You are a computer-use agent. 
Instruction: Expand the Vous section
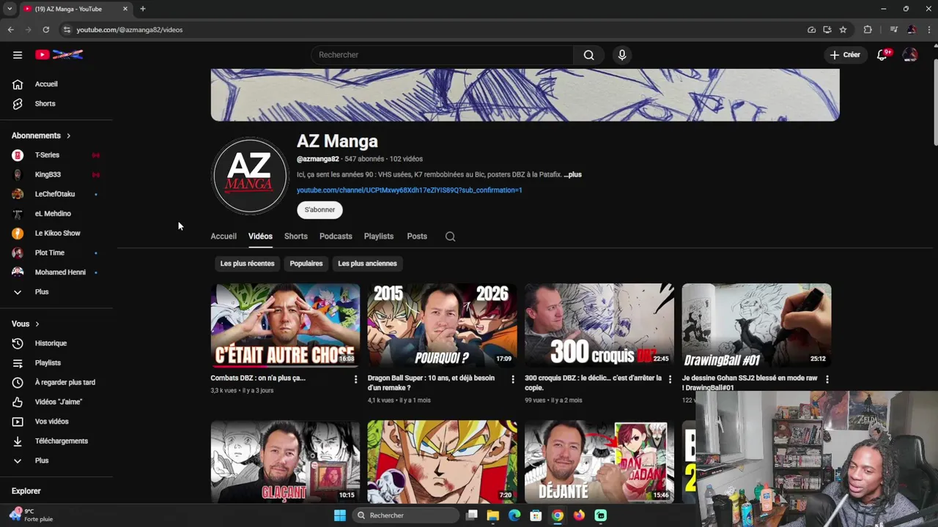click(x=26, y=324)
